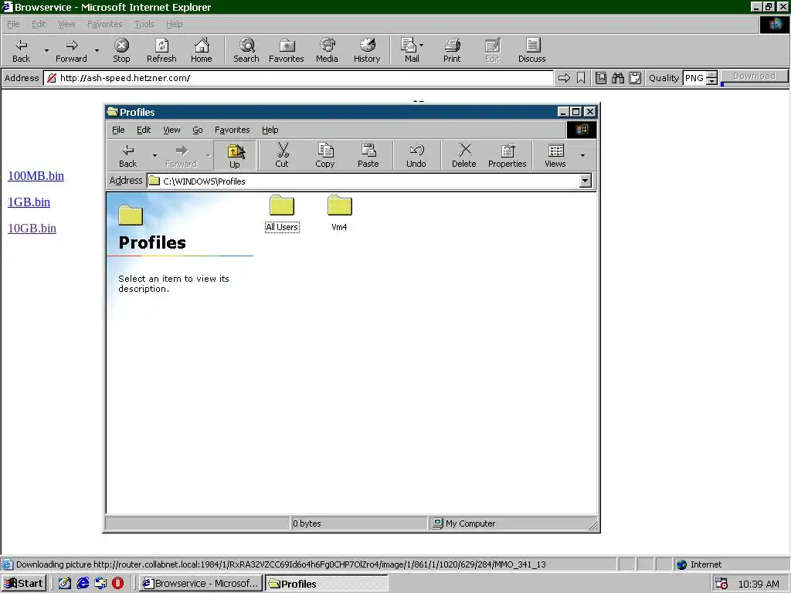Click Forward in the Internet Explorer toolbar
Viewport: 791px width, 593px height.
(71, 50)
